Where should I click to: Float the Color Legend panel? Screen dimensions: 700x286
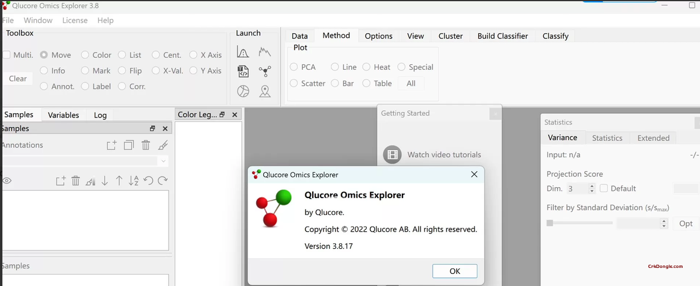[x=222, y=114]
